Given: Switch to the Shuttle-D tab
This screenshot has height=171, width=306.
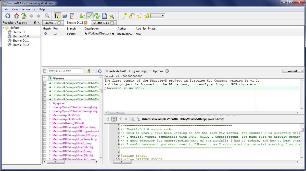Looking at the screenshot, I should pyautogui.click(x=51, y=23).
